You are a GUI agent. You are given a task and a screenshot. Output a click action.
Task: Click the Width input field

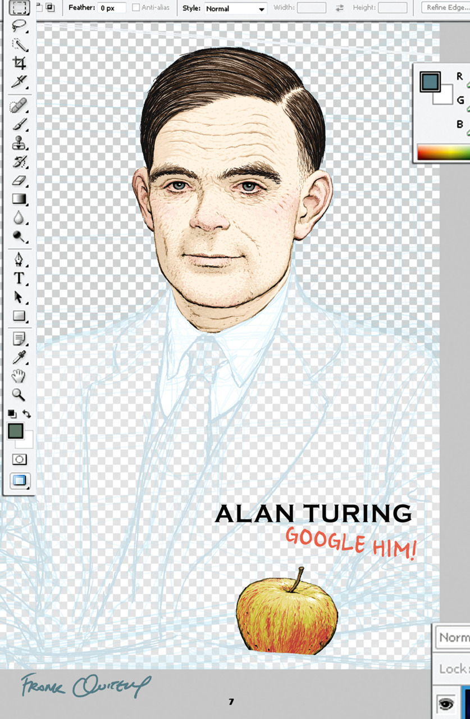pyautogui.click(x=312, y=8)
